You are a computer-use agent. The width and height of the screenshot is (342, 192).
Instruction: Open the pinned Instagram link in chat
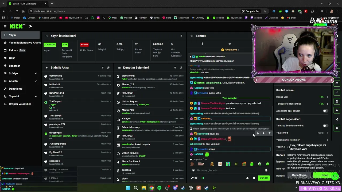coord(212,61)
